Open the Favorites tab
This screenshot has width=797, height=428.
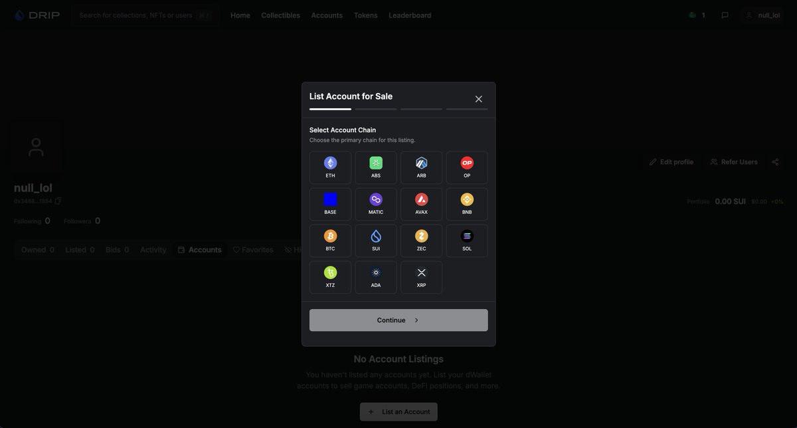click(x=253, y=250)
